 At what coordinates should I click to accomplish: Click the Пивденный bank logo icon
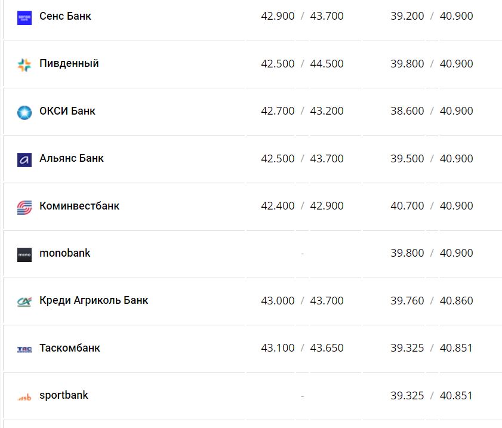(24, 64)
